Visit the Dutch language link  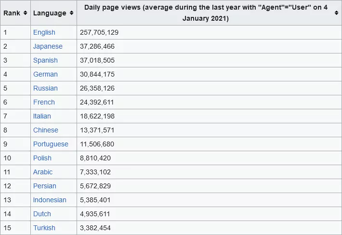[42, 214]
